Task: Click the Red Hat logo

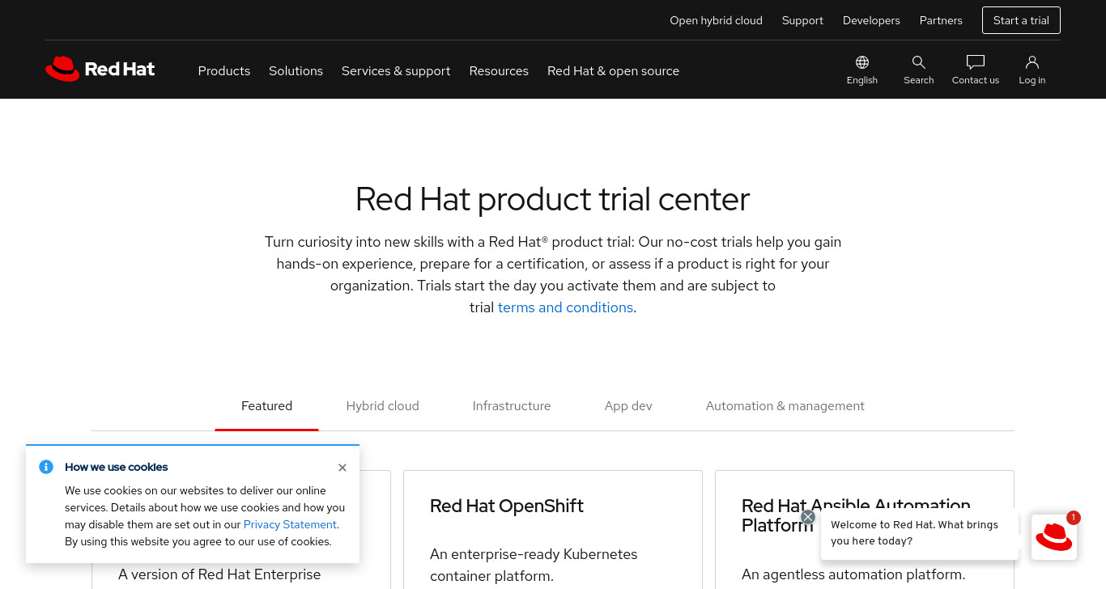Action: click(100, 70)
